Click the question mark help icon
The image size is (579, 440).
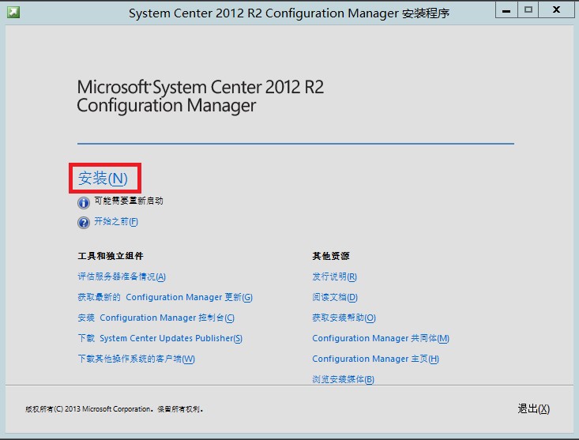(x=84, y=223)
